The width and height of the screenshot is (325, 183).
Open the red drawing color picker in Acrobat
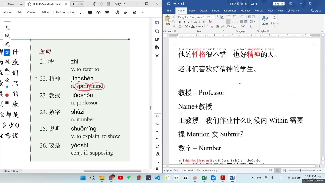(x=7, y=95)
